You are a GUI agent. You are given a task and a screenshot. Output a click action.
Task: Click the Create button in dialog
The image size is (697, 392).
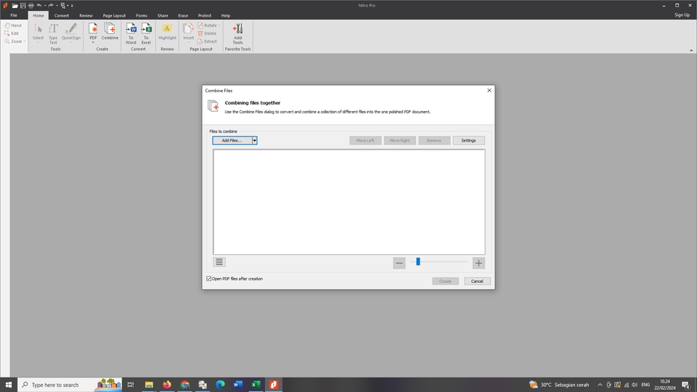coord(445,282)
